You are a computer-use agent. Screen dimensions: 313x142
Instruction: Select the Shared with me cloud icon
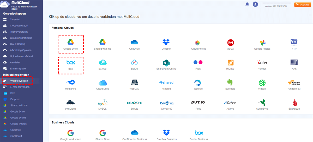pyautogui.click(x=102, y=44)
